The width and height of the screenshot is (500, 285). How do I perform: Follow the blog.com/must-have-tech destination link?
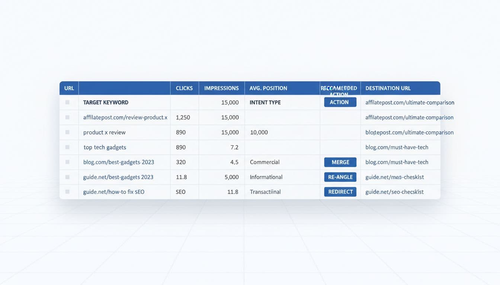point(397,147)
